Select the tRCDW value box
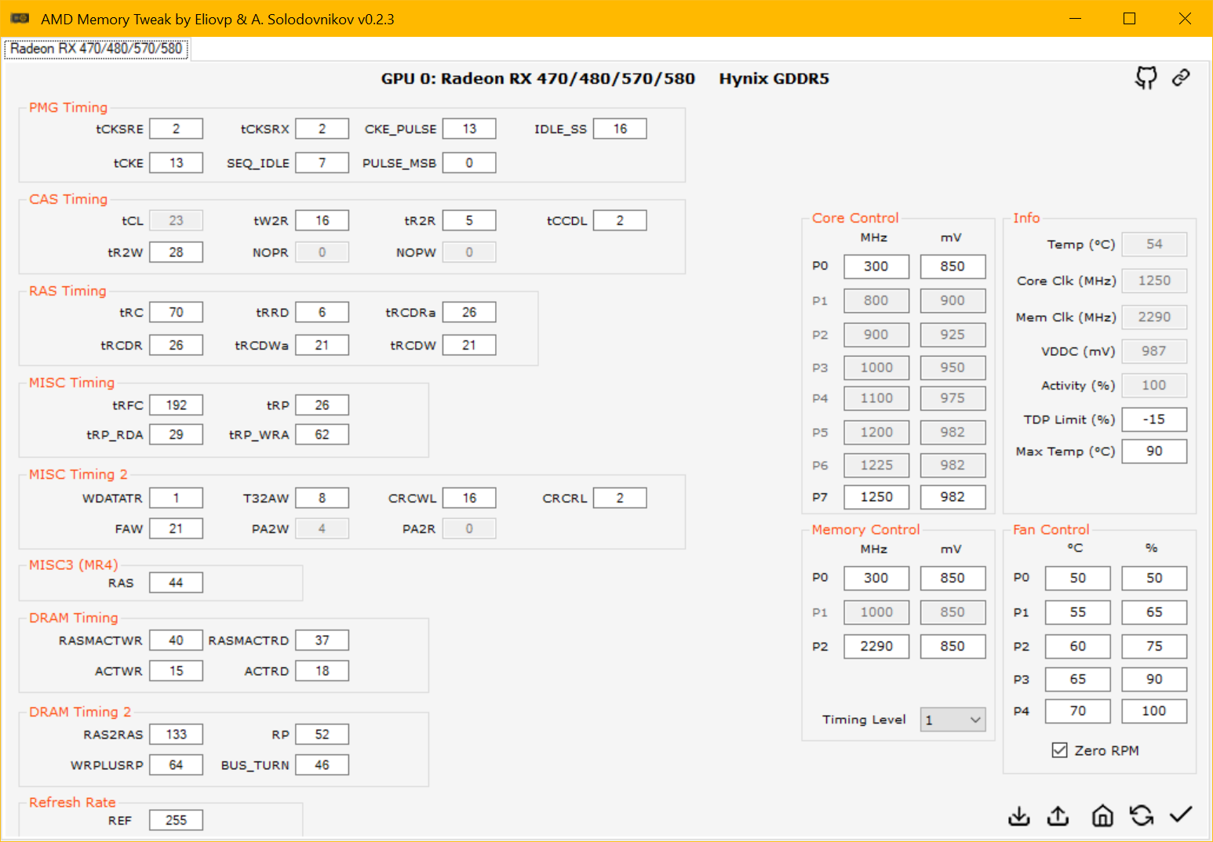Image resolution: width=1213 pixels, height=842 pixels. tap(469, 345)
